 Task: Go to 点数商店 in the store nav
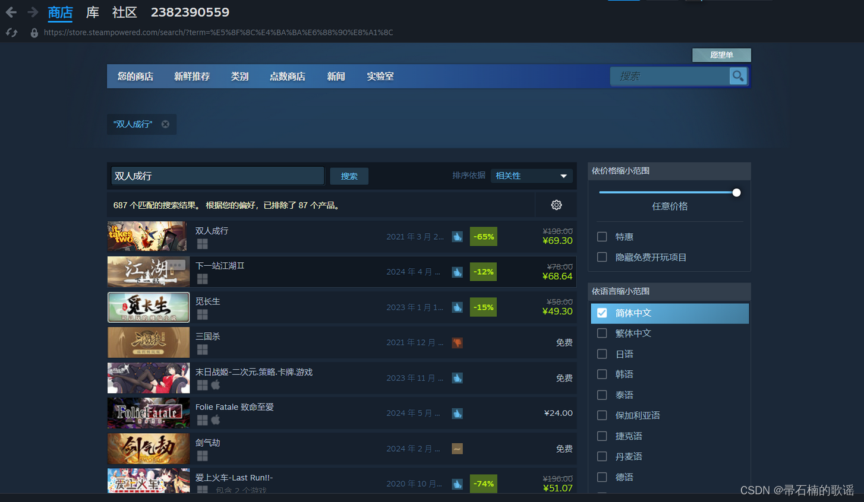[288, 77]
